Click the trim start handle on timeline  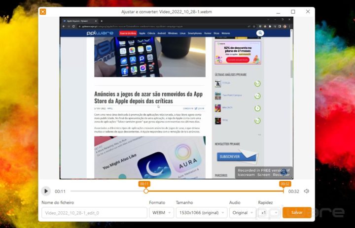(x=146, y=191)
